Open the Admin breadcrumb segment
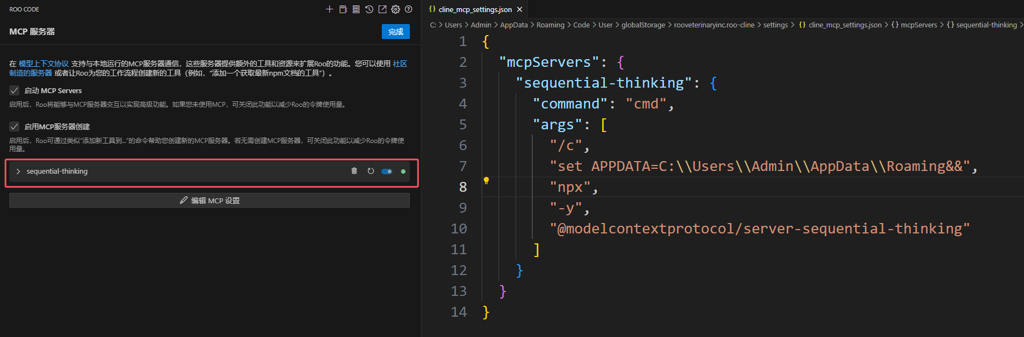 (x=481, y=25)
